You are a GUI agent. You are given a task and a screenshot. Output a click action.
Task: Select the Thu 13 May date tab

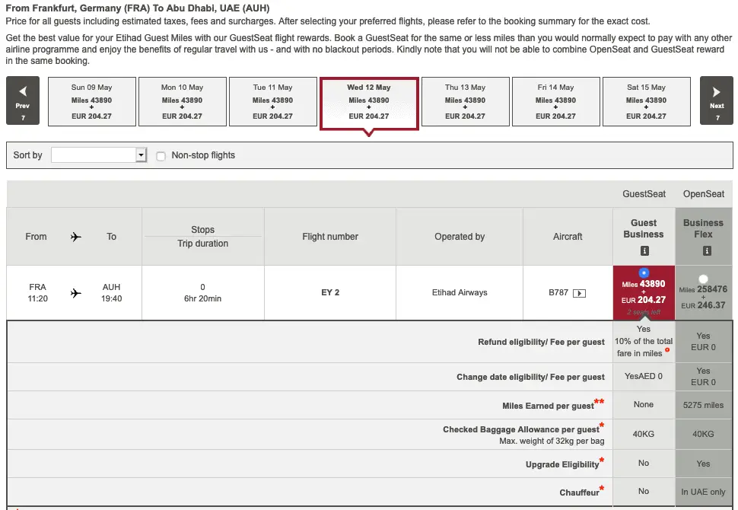pos(465,101)
